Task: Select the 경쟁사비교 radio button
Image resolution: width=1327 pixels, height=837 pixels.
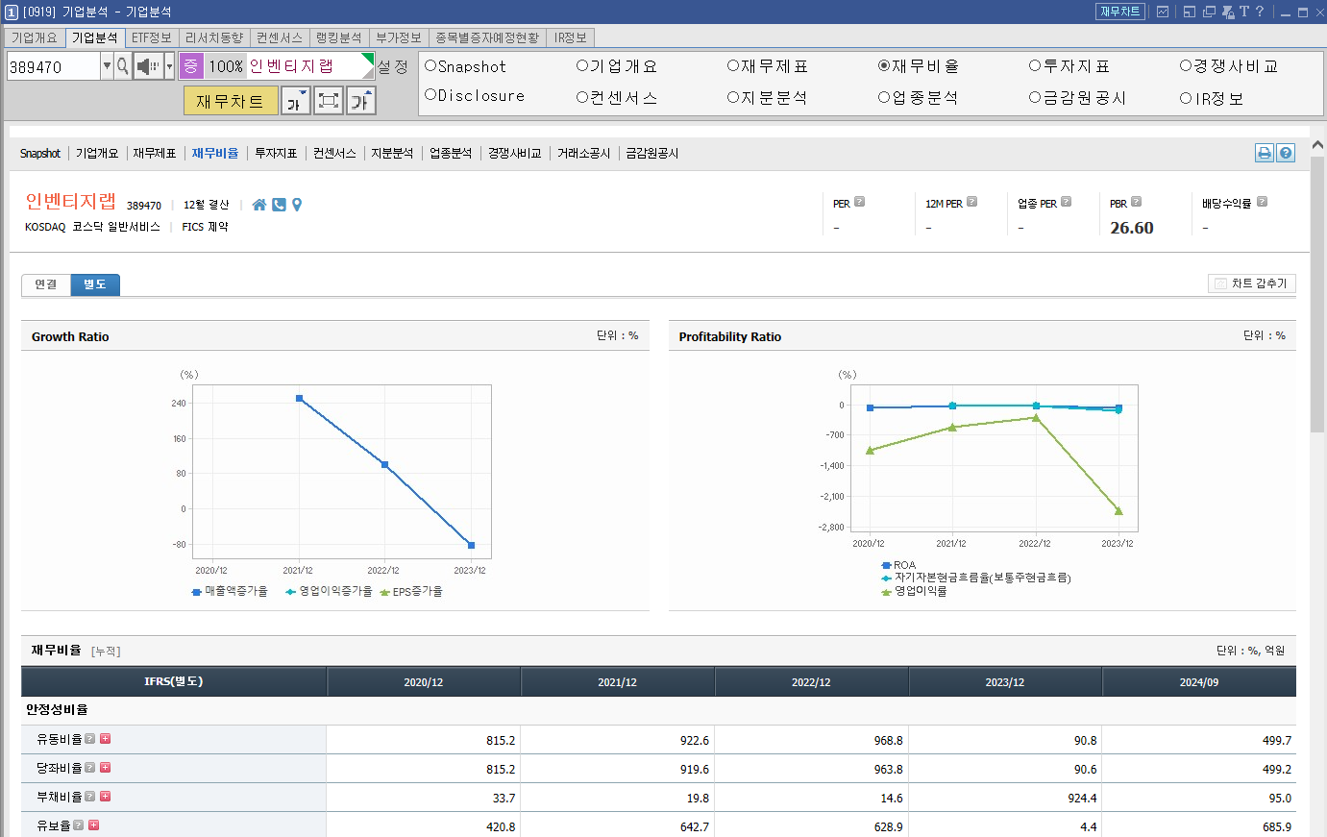Action: 1186,66
